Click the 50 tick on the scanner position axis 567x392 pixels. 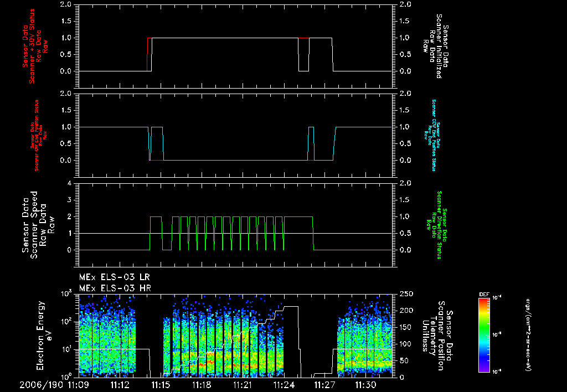click(x=404, y=360)
